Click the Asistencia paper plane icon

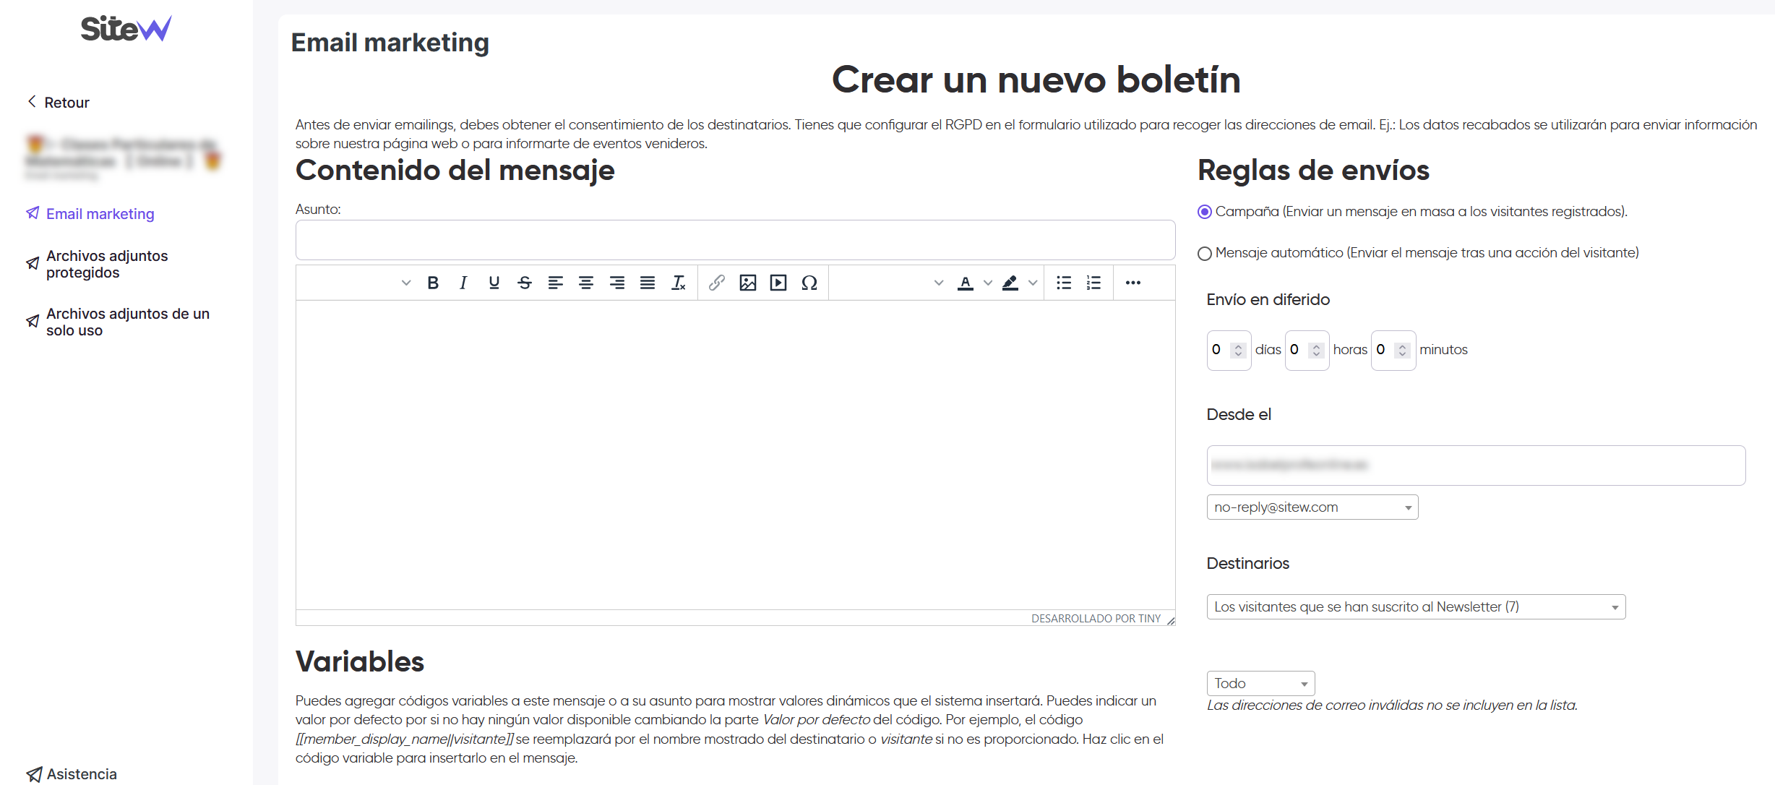34,774
